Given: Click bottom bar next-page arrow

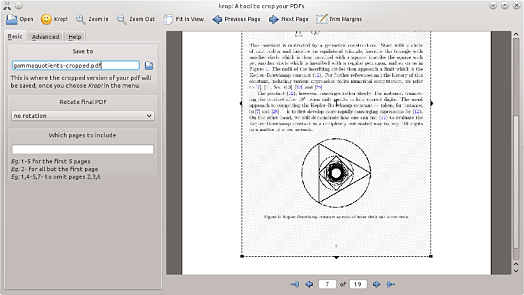Looking at the screenshot, I should tap(377, 285).
